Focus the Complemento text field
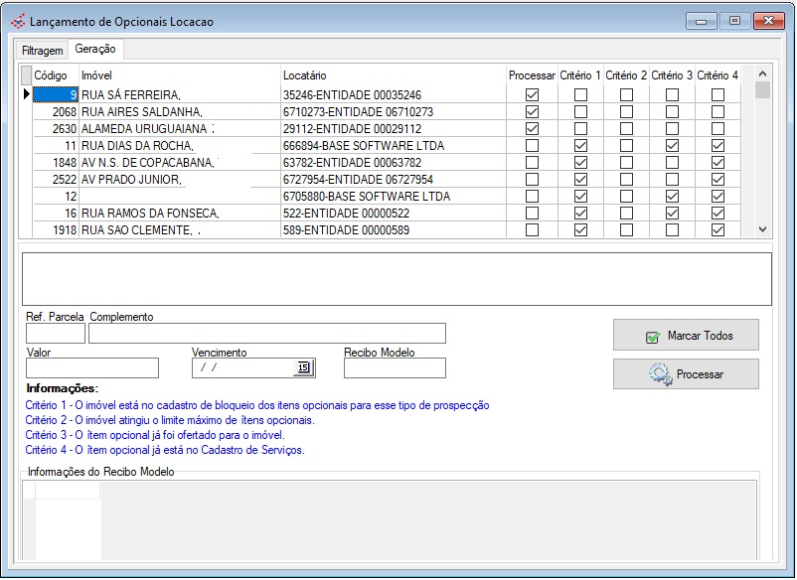This screenshot has width=797, height=580. pos(266,334)
